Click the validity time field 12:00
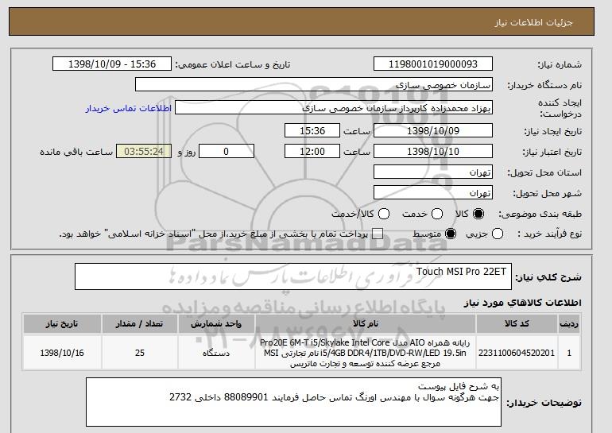 click(312, 152)
